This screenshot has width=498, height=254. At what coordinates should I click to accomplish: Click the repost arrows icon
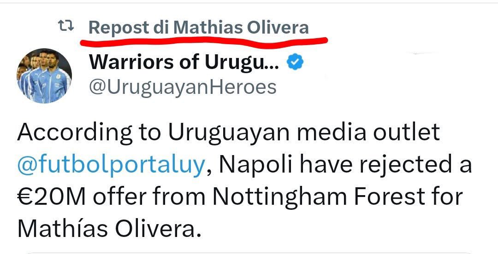click(66, 27)
